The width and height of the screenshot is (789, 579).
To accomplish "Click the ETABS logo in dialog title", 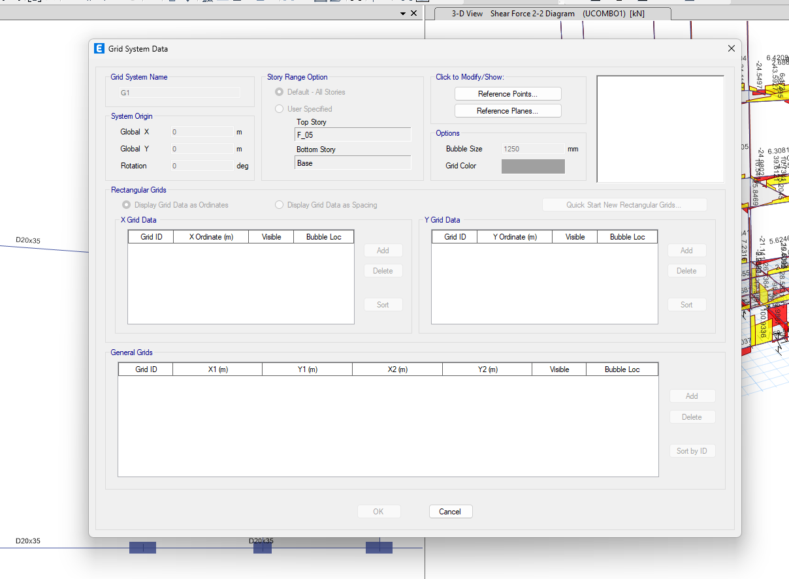I will click(99, 48).
